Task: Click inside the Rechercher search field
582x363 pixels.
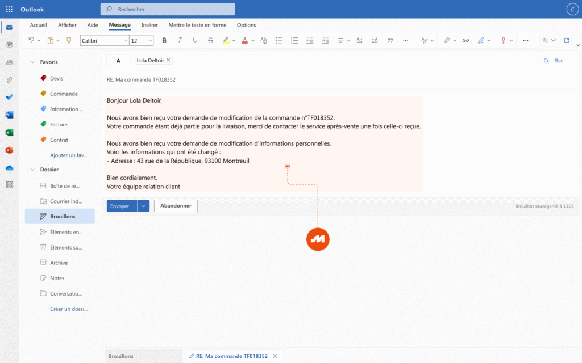Action: coord(168,9)
